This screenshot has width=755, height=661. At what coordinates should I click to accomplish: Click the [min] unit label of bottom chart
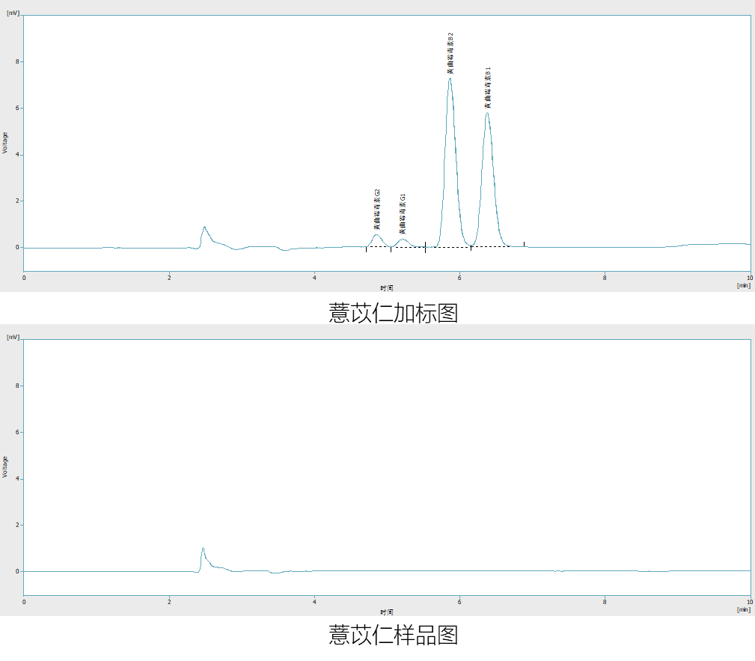click(742, 609)
